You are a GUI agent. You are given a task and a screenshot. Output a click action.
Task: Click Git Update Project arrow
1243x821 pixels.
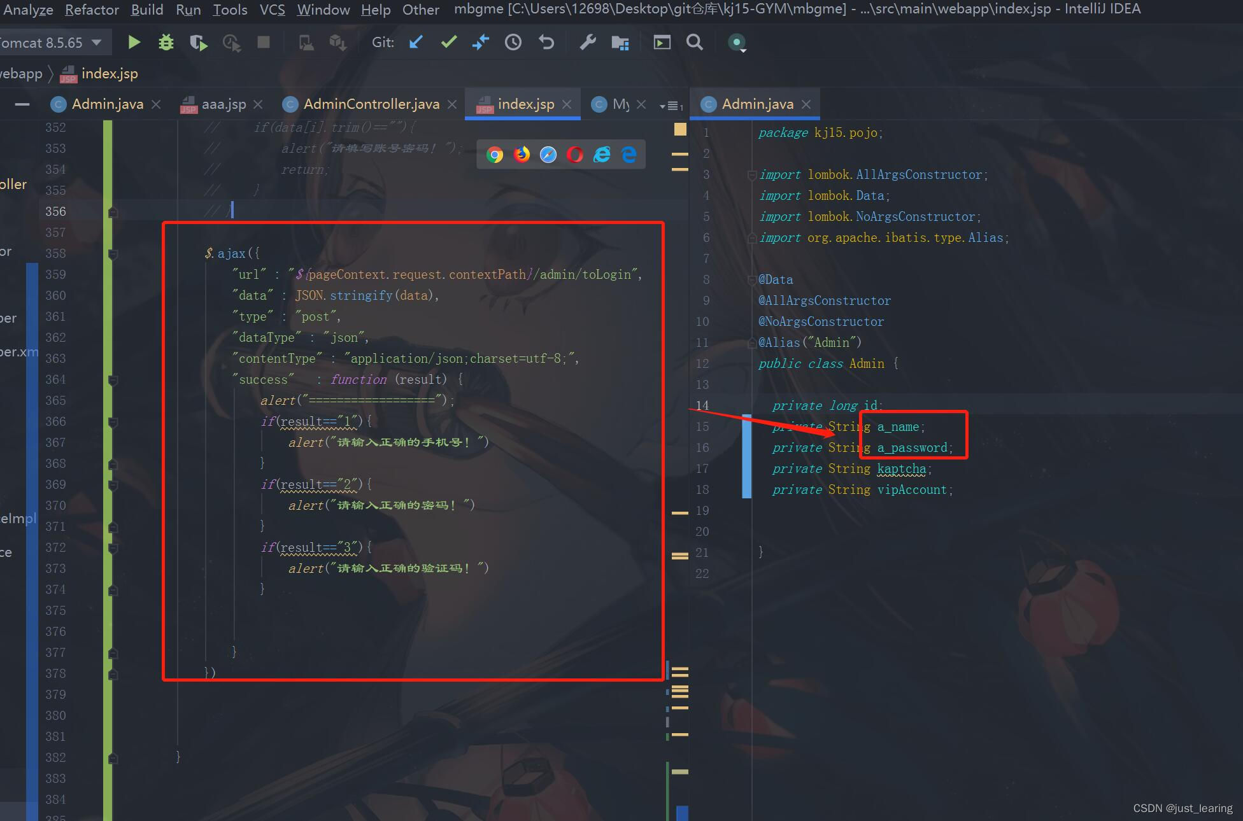[416, 43]
